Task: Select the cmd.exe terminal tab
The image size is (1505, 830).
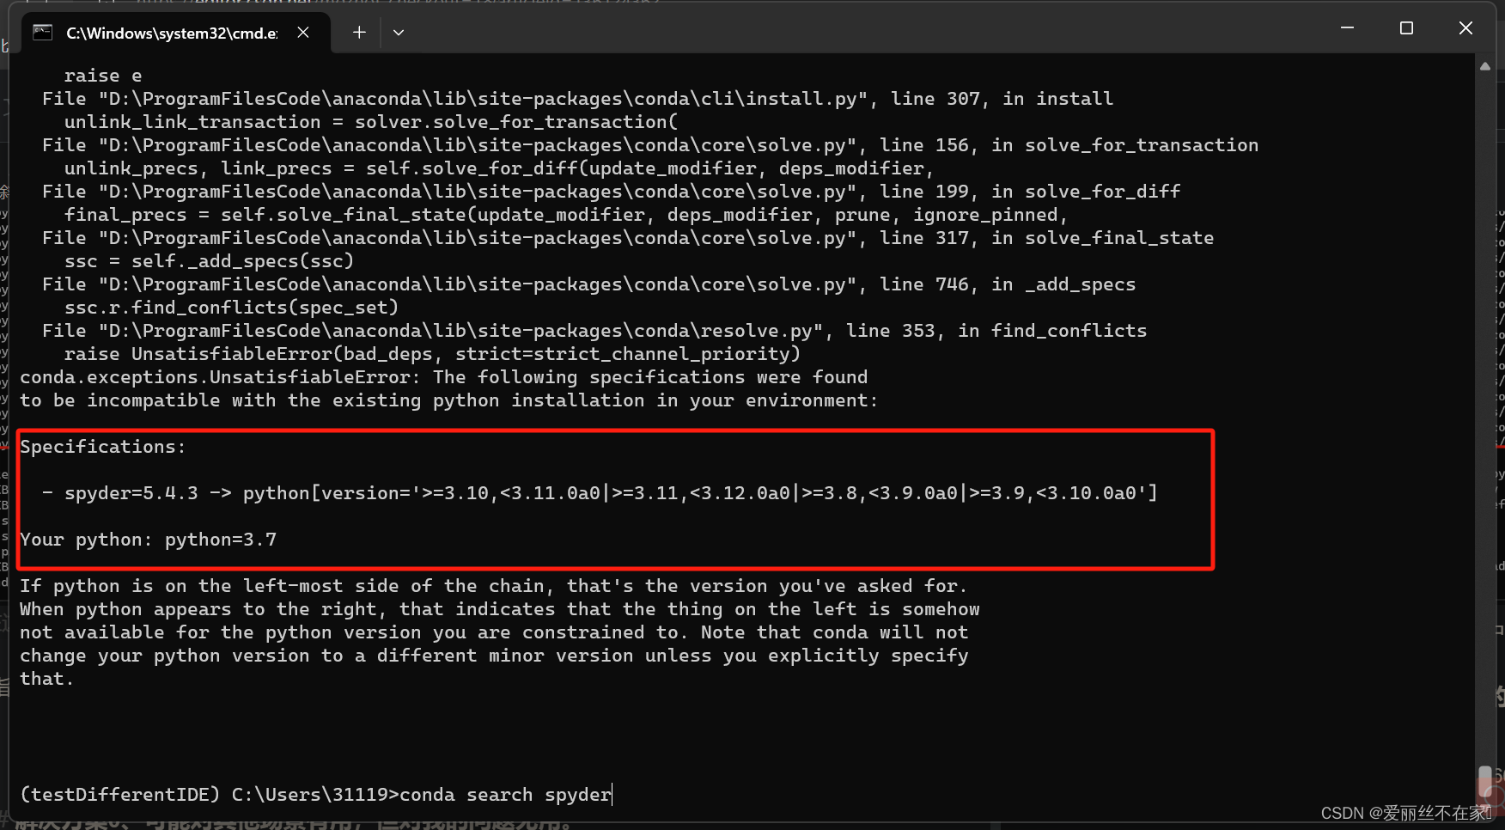Action: point(174,33)
